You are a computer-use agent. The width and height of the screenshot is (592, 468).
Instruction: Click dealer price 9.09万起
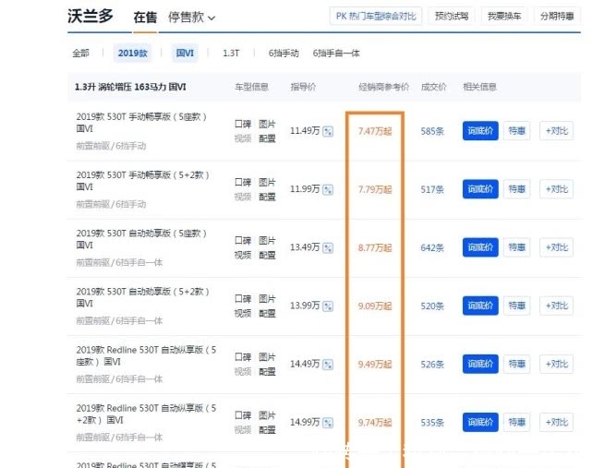point(375,306)
